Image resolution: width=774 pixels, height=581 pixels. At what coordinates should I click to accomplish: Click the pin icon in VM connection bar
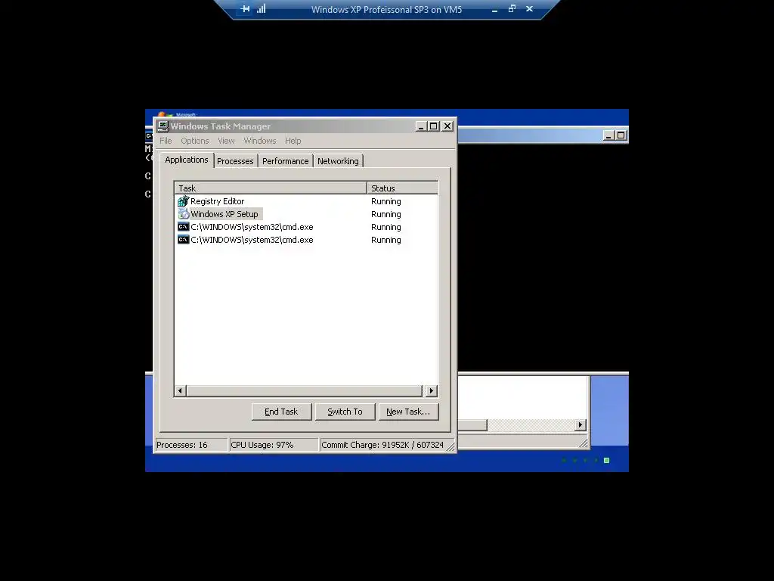pos(246,9)
